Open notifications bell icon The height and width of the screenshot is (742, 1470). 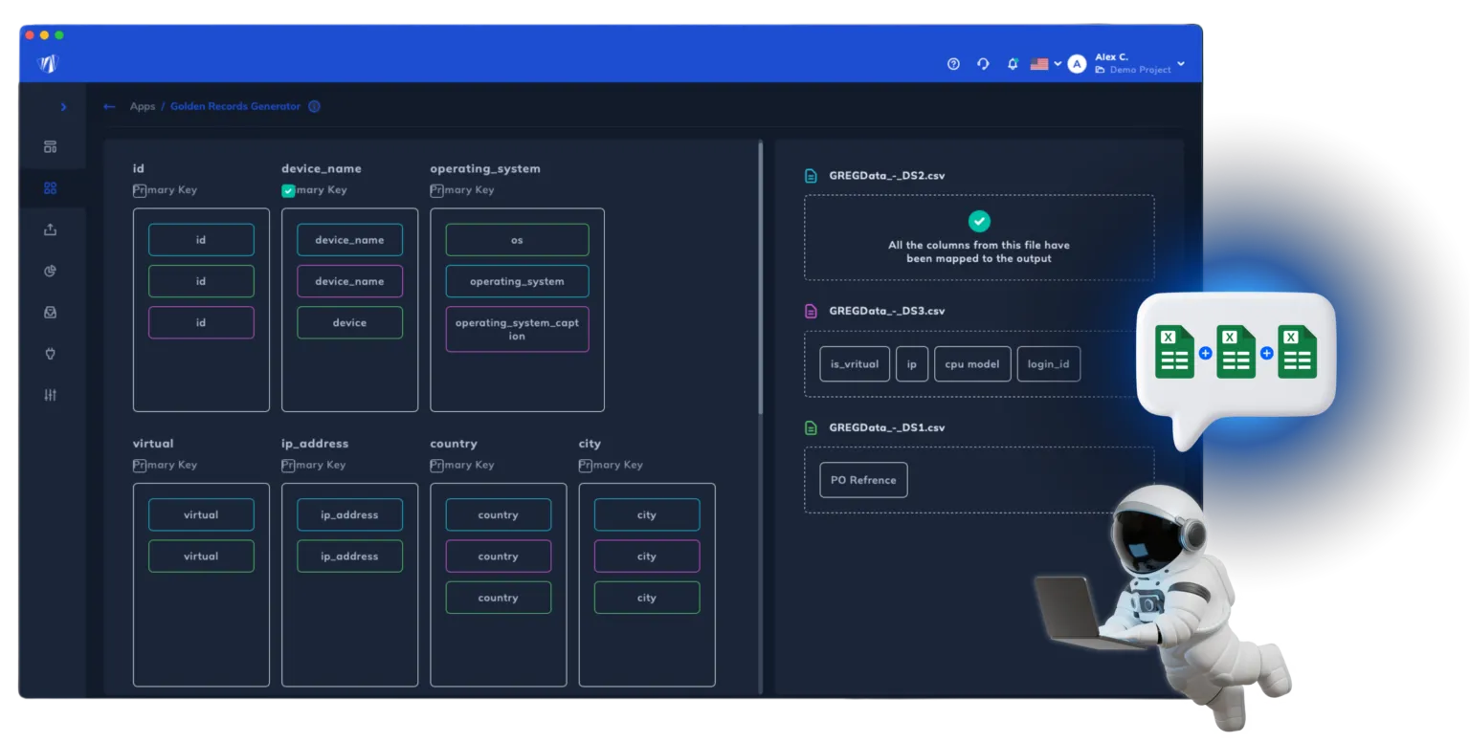(1013, 64)
